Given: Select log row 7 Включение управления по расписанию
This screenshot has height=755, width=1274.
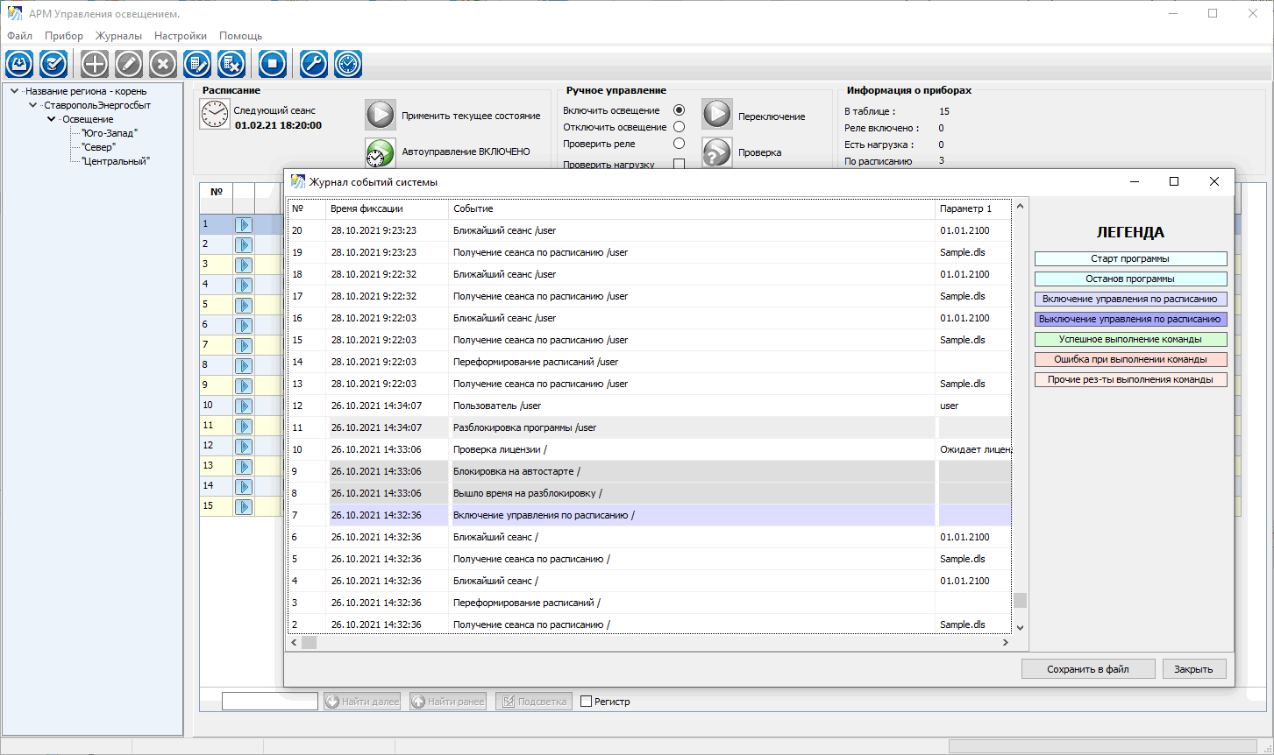Looking at the screenshot, I should [x=650, y=515].
